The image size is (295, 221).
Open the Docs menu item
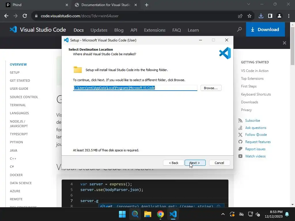pos(79,30)
